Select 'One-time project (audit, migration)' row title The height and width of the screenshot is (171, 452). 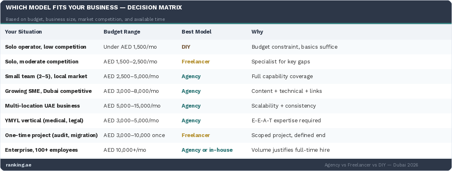51,135
